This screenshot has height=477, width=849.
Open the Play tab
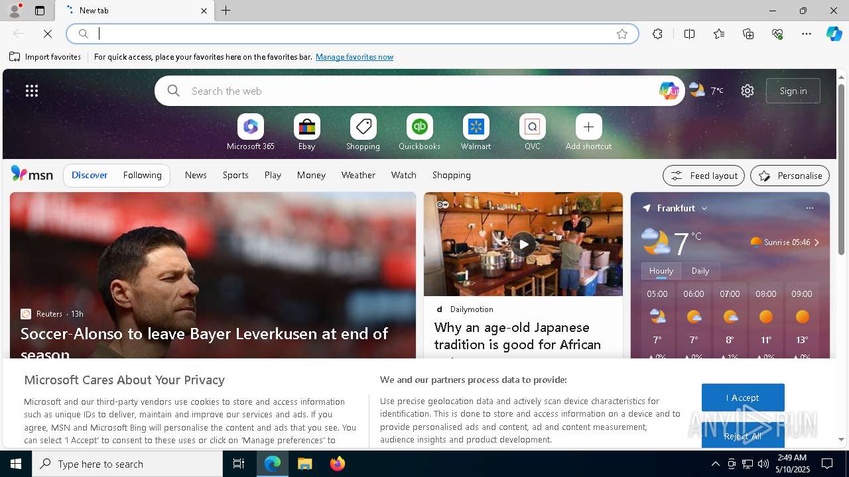(x=273, y=175)
